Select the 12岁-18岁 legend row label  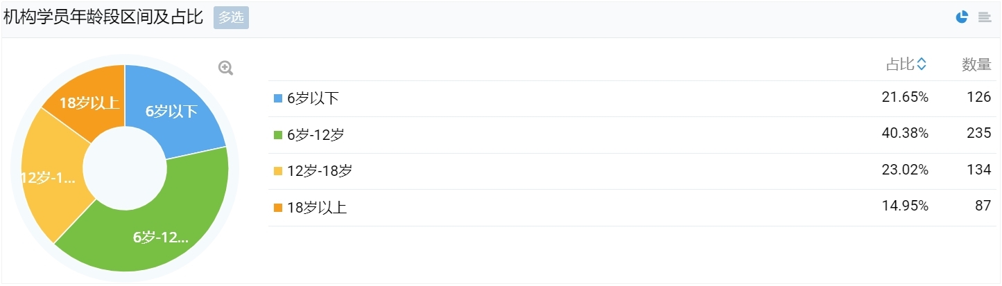(x=320, y=171)
